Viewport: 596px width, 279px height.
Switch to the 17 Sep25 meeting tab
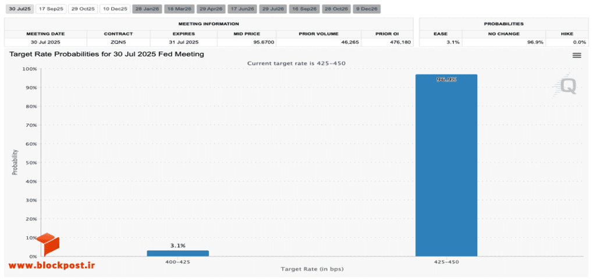51,9
